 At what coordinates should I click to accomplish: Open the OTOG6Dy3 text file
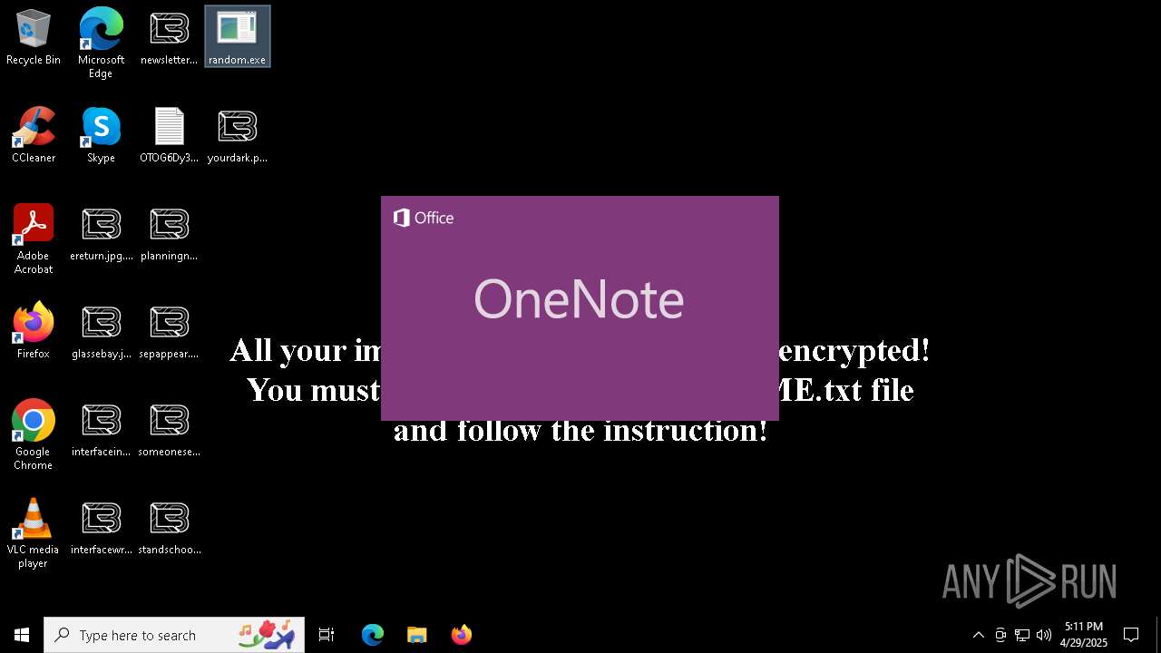pyautogui.click(x=169, y=134)
